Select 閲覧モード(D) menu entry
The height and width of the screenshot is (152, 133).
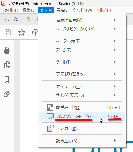point(82,107)
